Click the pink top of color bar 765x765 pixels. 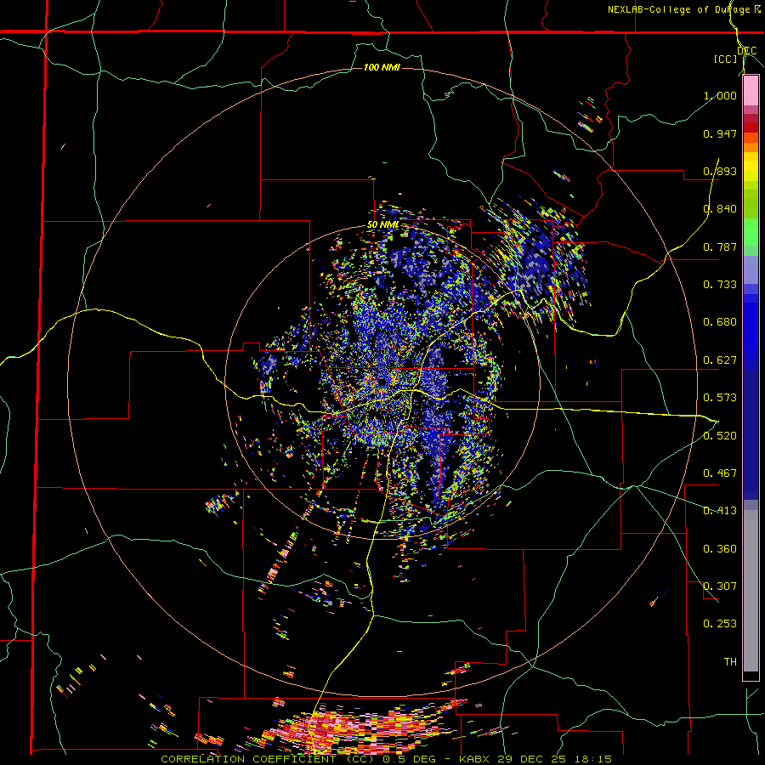(x=751, y=90)
